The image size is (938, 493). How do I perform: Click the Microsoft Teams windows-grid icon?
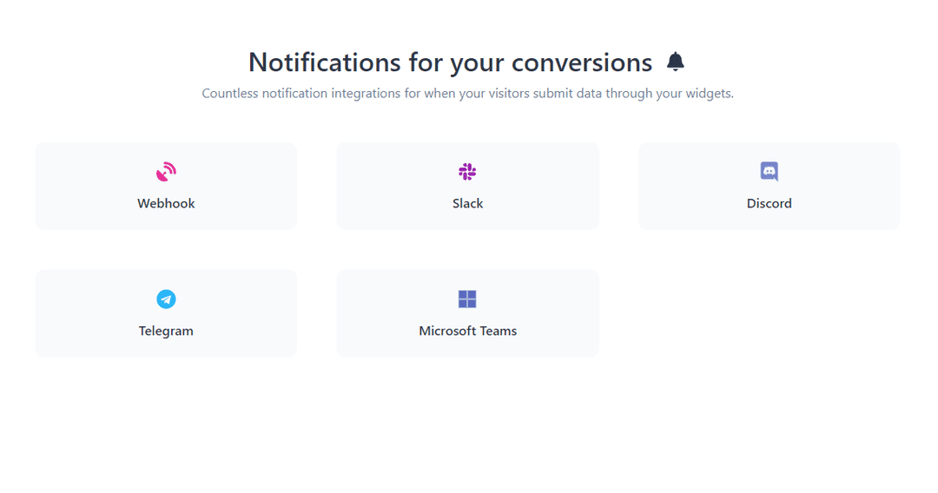467,299
